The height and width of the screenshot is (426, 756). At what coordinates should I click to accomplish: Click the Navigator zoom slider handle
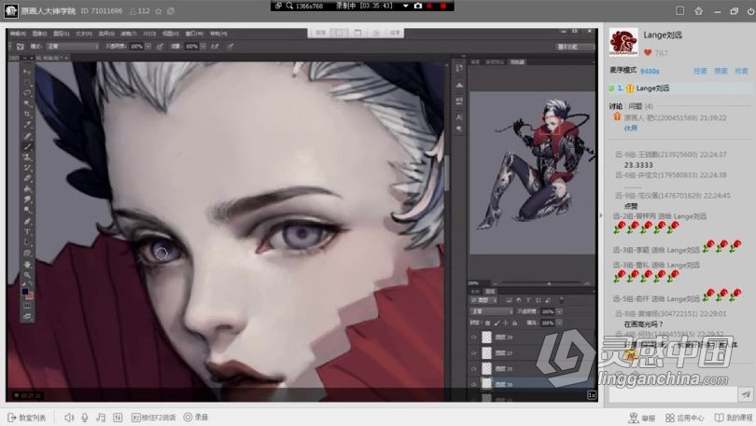coord(549,283)
